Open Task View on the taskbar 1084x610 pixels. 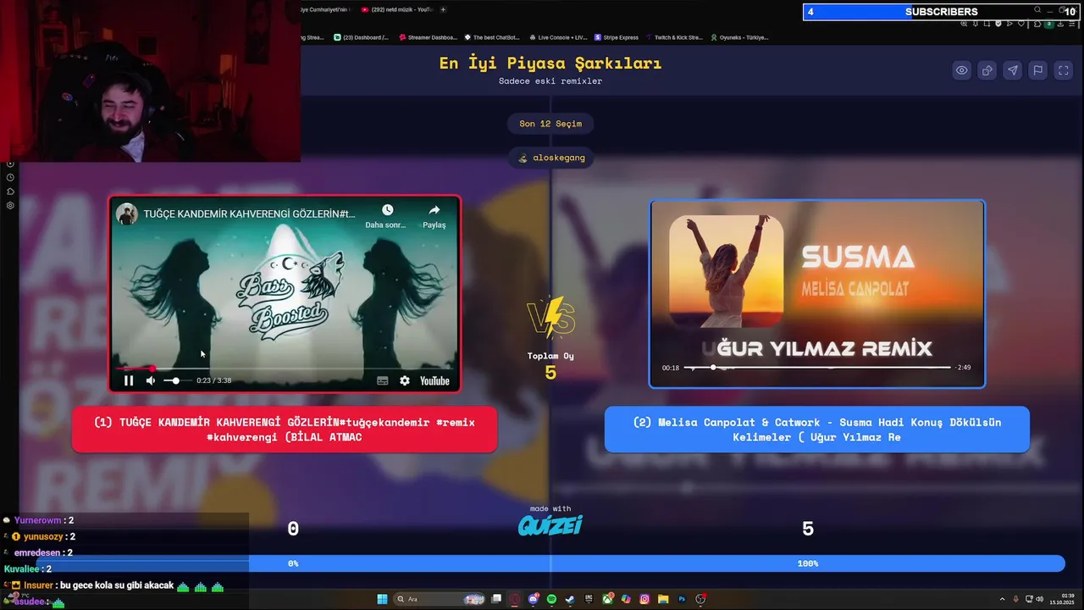(497, 599)
